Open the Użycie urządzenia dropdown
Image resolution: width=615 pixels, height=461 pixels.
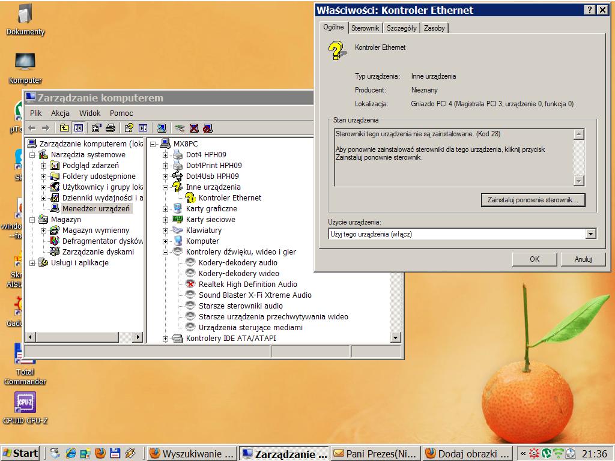point(591,234)
